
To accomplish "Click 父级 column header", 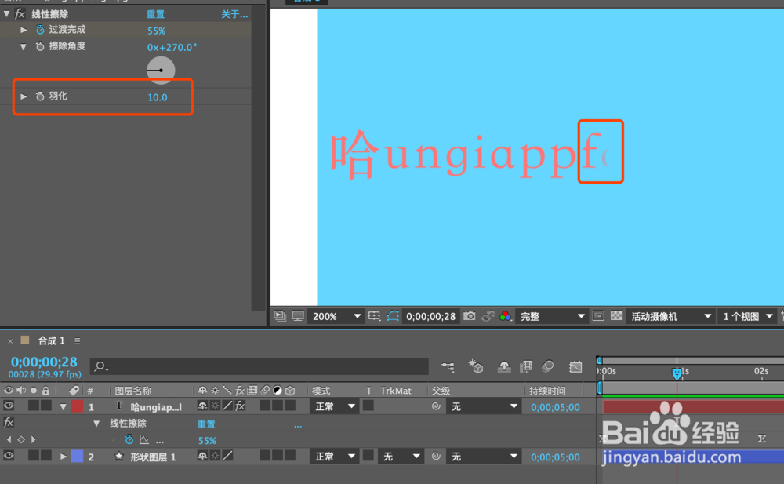I will 441,391.
